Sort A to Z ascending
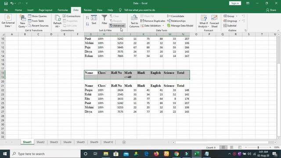281x158 pixels. [87, 18]
